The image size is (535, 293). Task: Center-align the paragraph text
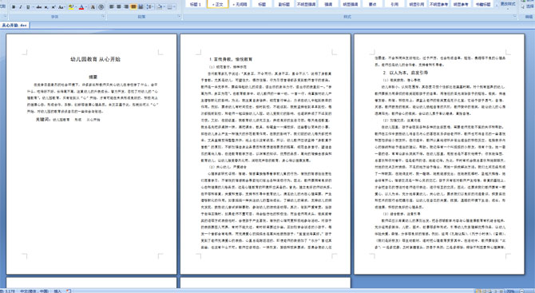[x=119, y=6]
